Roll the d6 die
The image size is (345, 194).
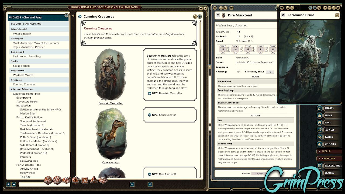(x=85, y=180)
